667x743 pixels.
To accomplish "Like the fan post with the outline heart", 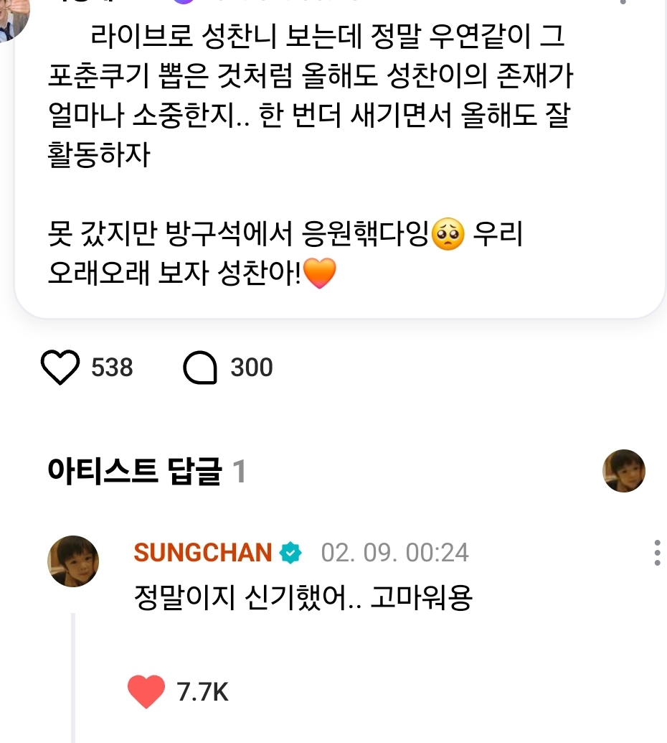I will (x=60, y=368).
